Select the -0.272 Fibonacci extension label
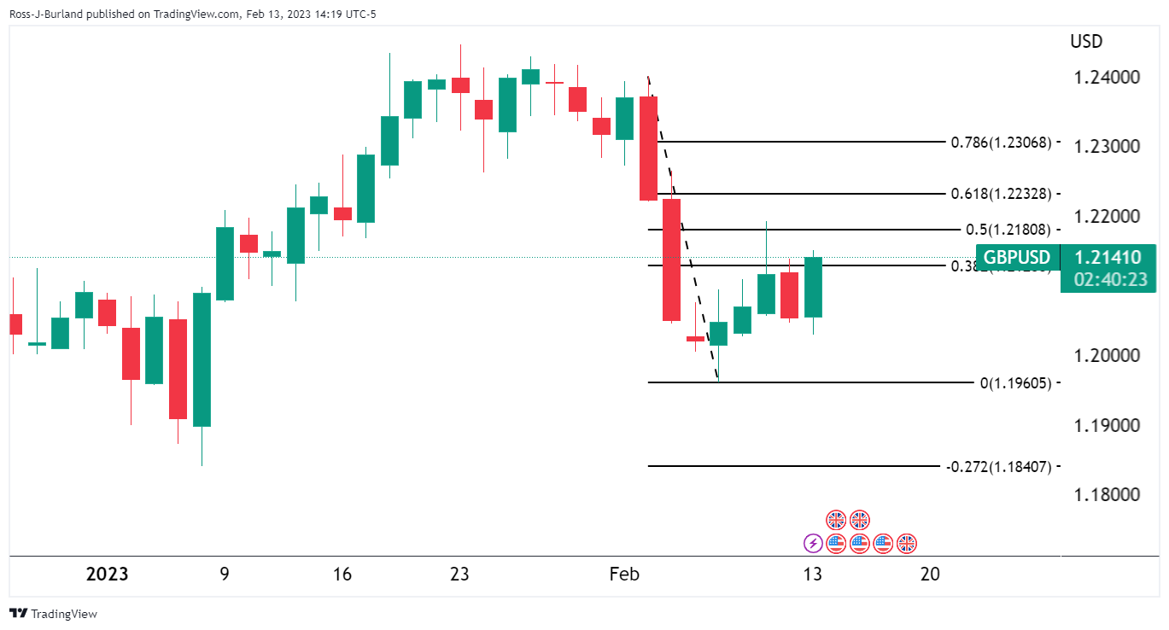The image size is (1169, 630). point(998,466)
